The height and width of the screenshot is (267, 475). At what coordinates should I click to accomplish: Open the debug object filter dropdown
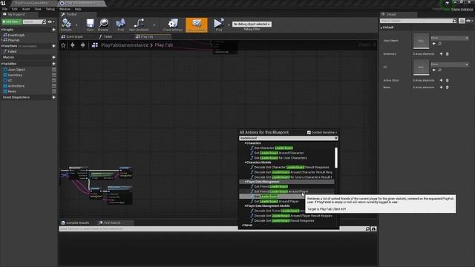pyautogui.click(x=252, y=24)
